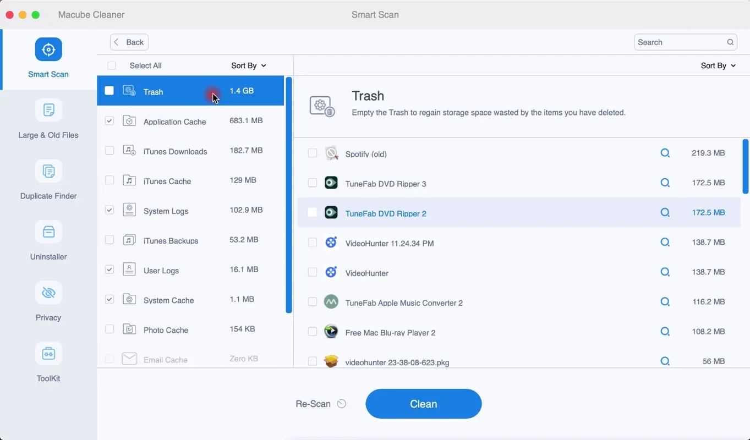The height and width of the screenshot is (440, 750).
Task: Go Back to the previous screen
Action: pos(129,42)
